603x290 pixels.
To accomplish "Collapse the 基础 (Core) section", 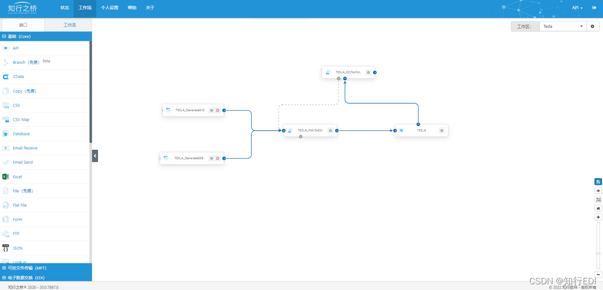I will coord(46,36).
